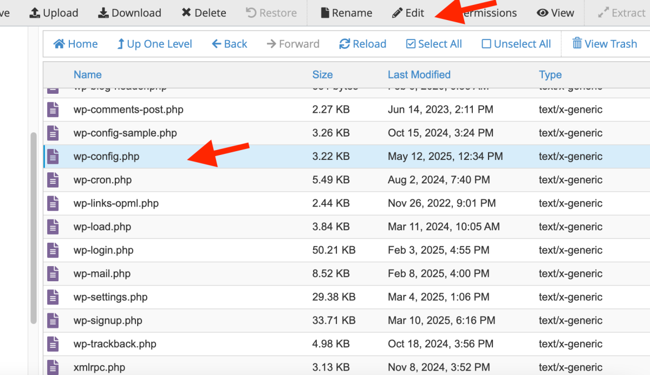Viewport: 650px width, 375px height.
Task: Sort files by Name column
Action: tap(88, 75)
